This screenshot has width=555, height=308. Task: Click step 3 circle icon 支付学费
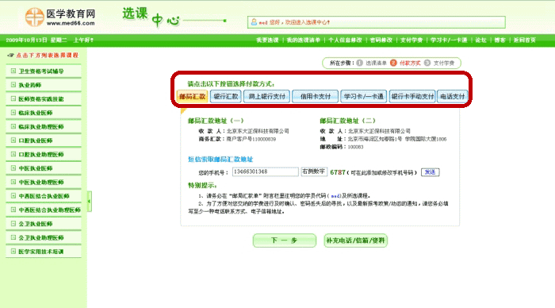pyautogui.click(x=427, y=63)
